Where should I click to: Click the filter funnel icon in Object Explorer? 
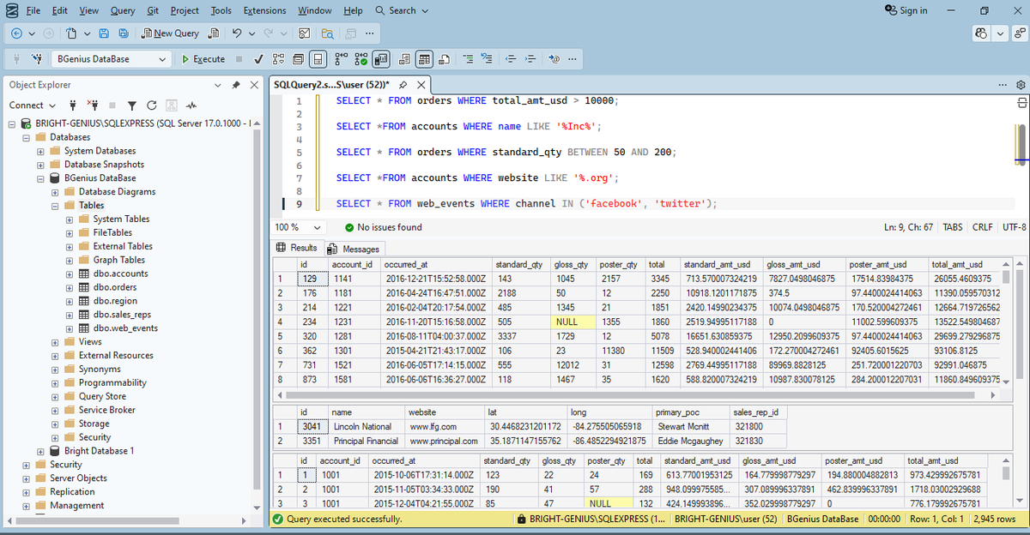pyautogui.click(x=132, y=105)
